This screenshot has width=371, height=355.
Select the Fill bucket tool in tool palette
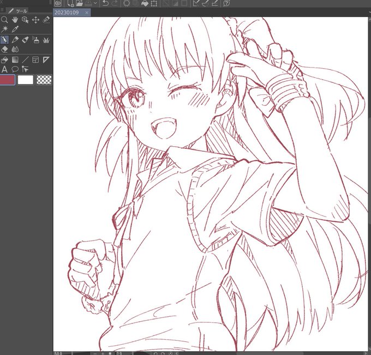pos(4,60)
